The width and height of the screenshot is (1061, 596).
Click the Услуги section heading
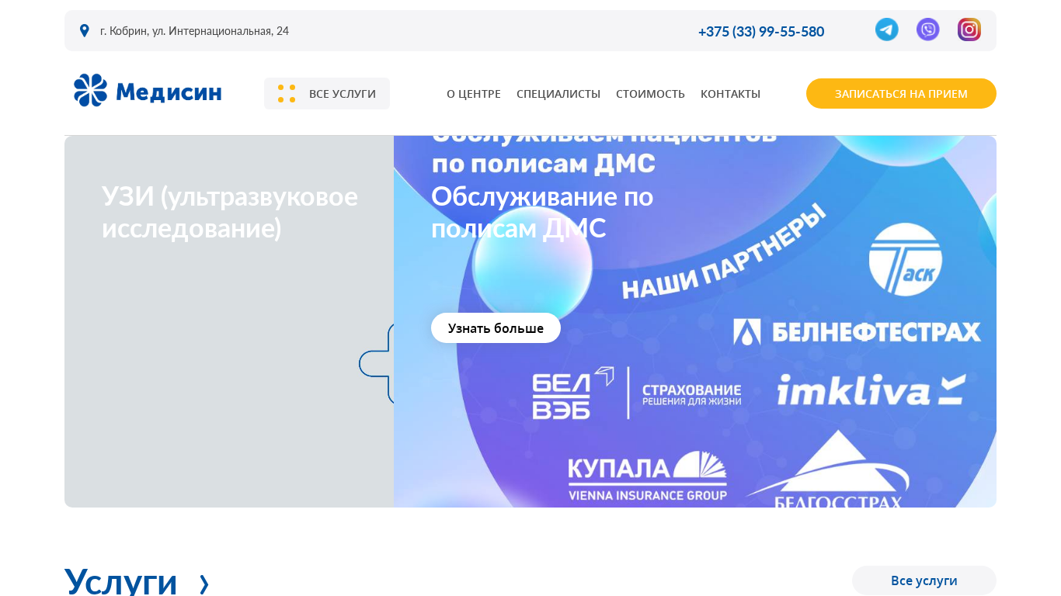coord(121,582)
